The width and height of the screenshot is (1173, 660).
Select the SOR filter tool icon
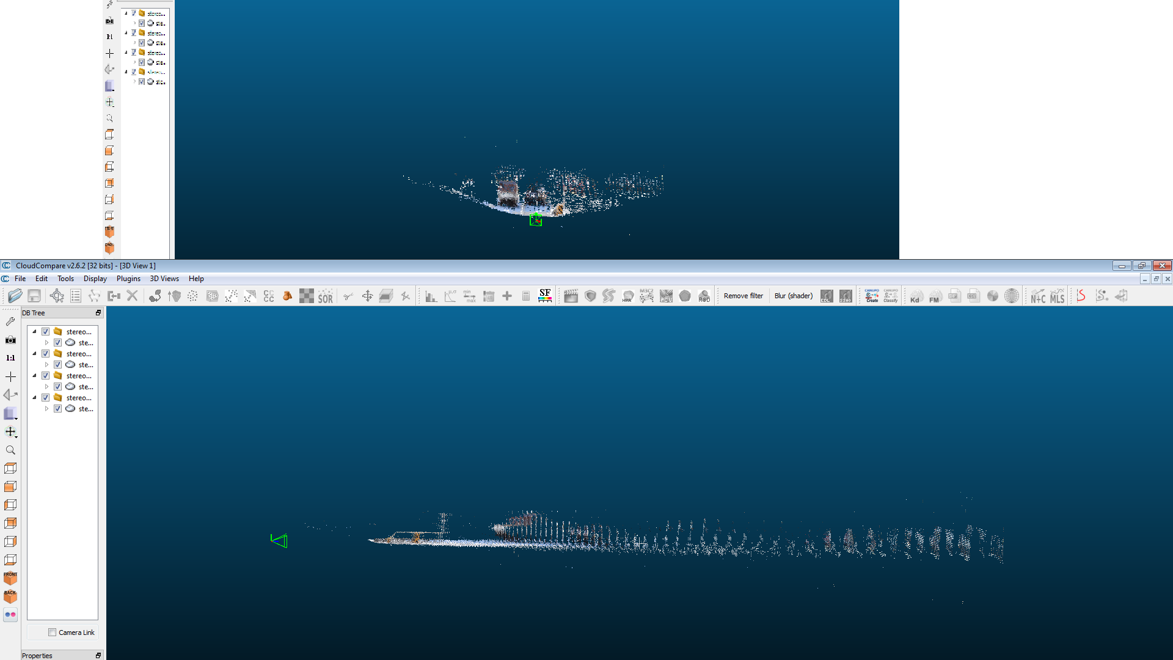pos(326,296)
